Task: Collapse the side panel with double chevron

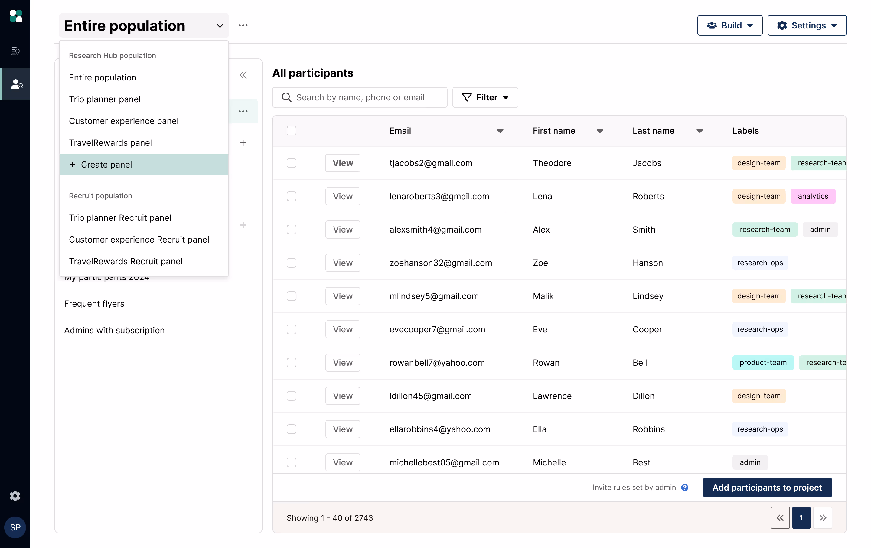Action: (243, 75)
